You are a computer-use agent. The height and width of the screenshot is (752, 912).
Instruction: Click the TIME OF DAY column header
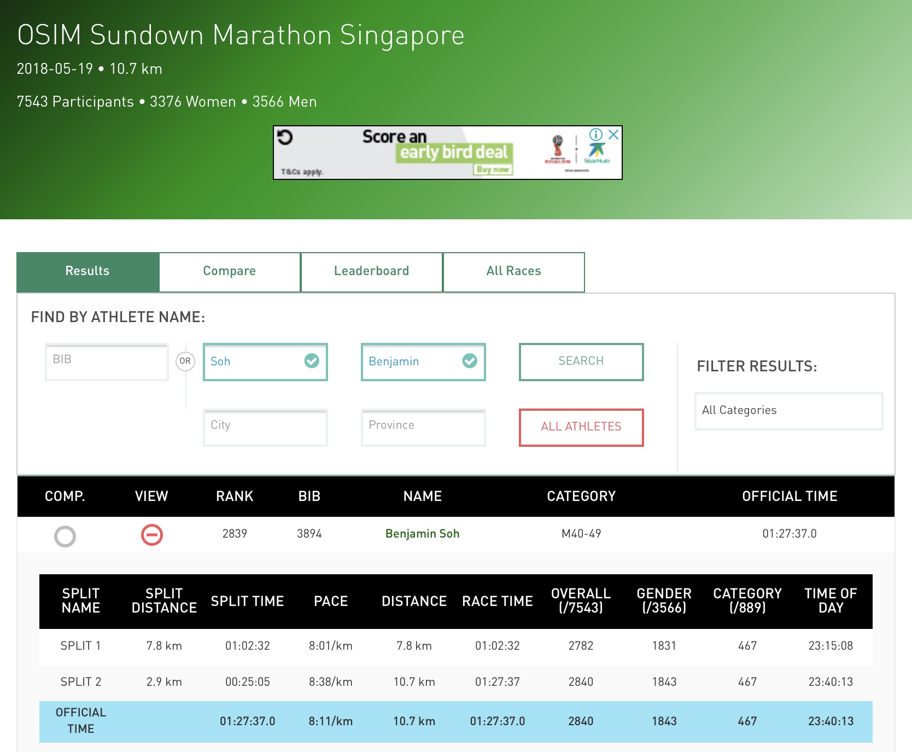831,601
